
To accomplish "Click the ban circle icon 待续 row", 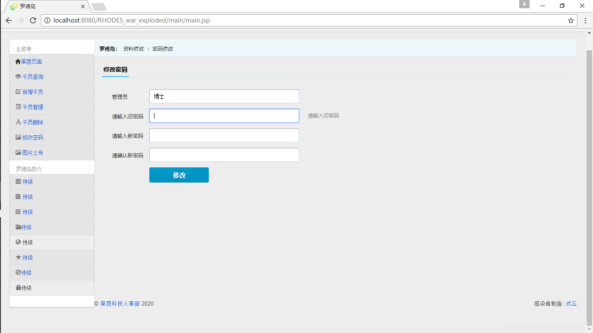I will coord(18,273).
